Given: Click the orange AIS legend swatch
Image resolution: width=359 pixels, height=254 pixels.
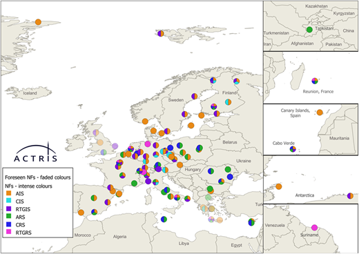Looking at the screenshot, I should click(x=9, y=193).
